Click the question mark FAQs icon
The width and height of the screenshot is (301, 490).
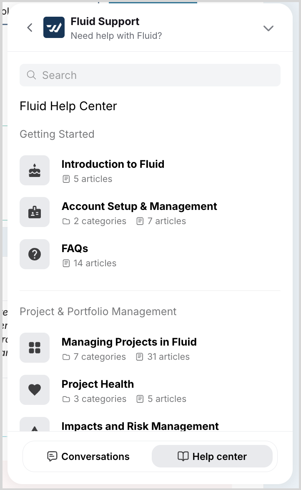pos(35,254)
